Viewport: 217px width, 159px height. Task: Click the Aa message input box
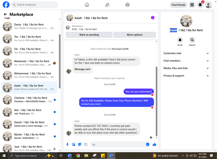pos(118,144)
